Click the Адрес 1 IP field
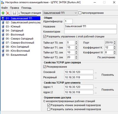 pyautogui.click(x=79, y=87)
